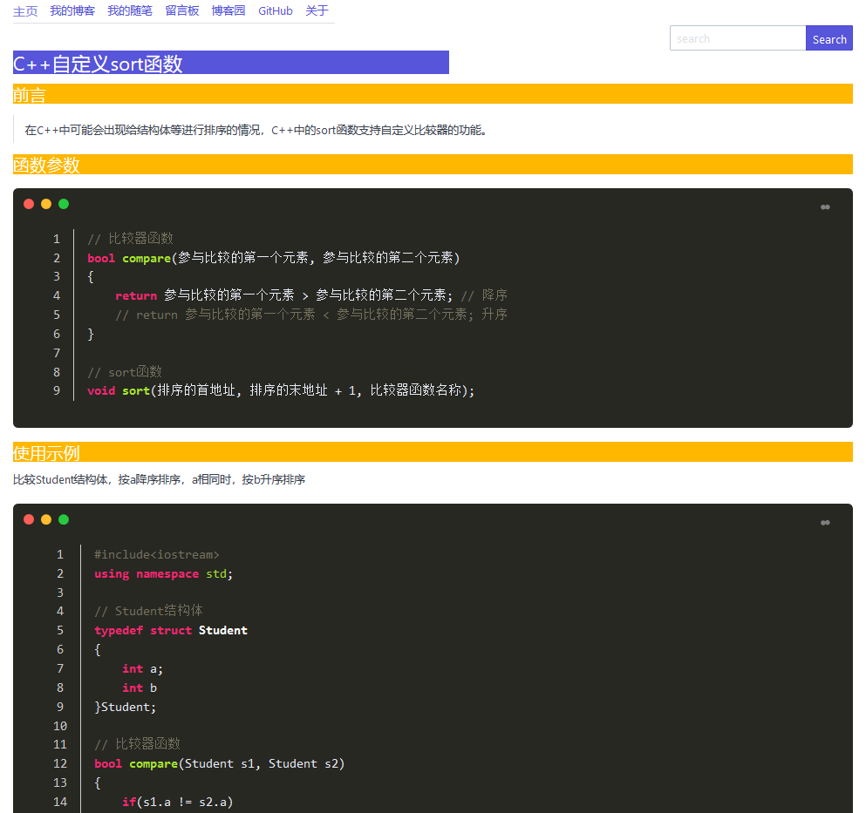Open the 关于 navigation link
The height and width of the screenshot is (813, 866).
pos(317,11)
